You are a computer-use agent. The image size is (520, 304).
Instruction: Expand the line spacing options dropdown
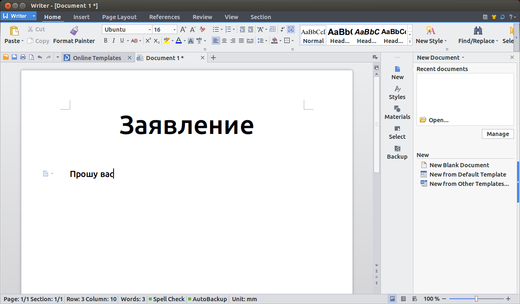point(266,41)
